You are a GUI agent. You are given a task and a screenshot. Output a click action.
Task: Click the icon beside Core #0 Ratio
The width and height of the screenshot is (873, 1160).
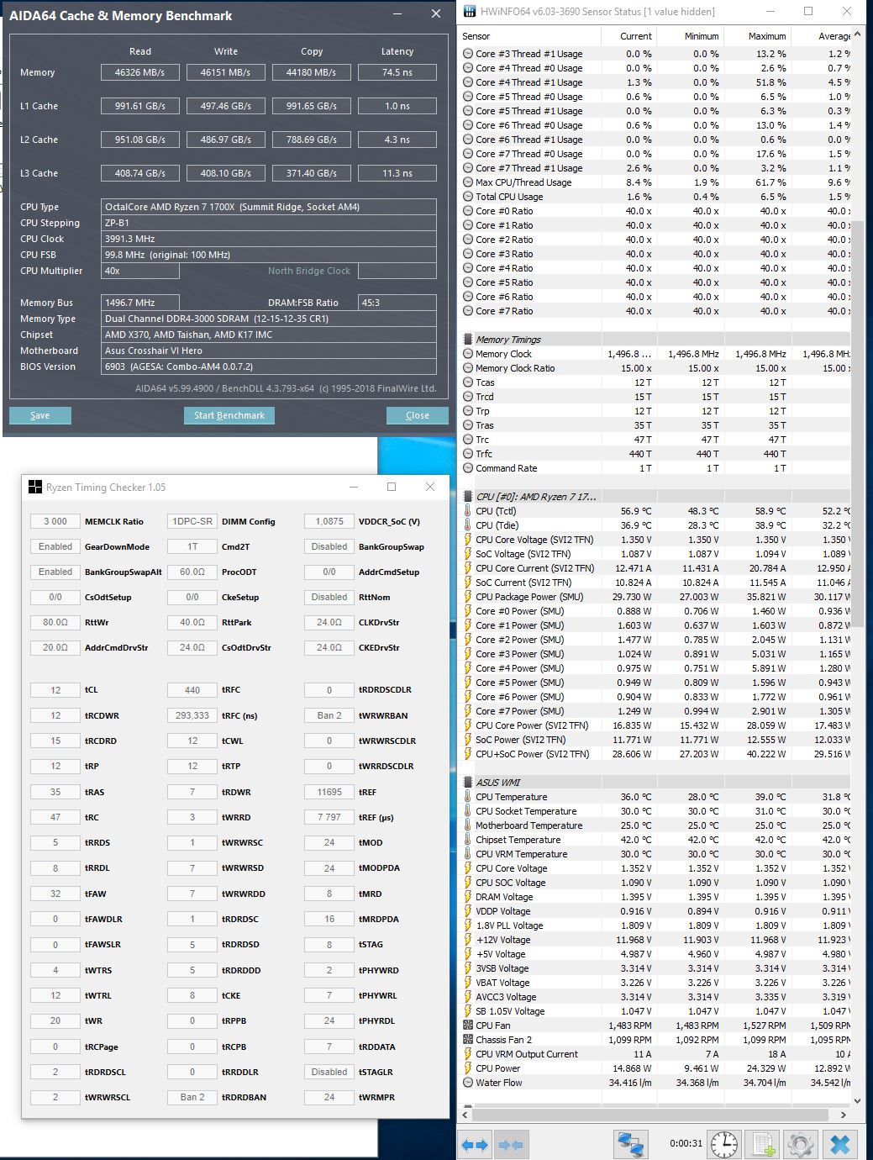pos(468,211)
